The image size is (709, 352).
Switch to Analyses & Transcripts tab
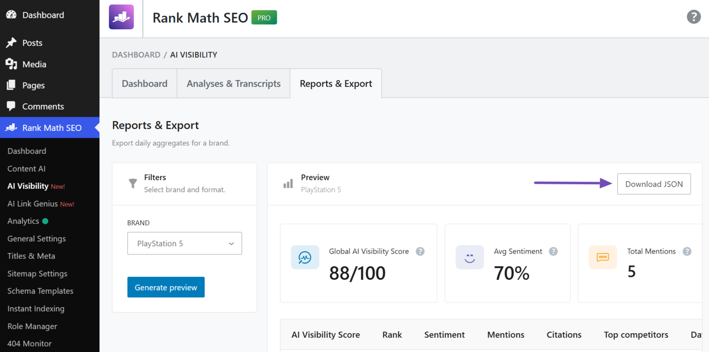pos(233,83)
